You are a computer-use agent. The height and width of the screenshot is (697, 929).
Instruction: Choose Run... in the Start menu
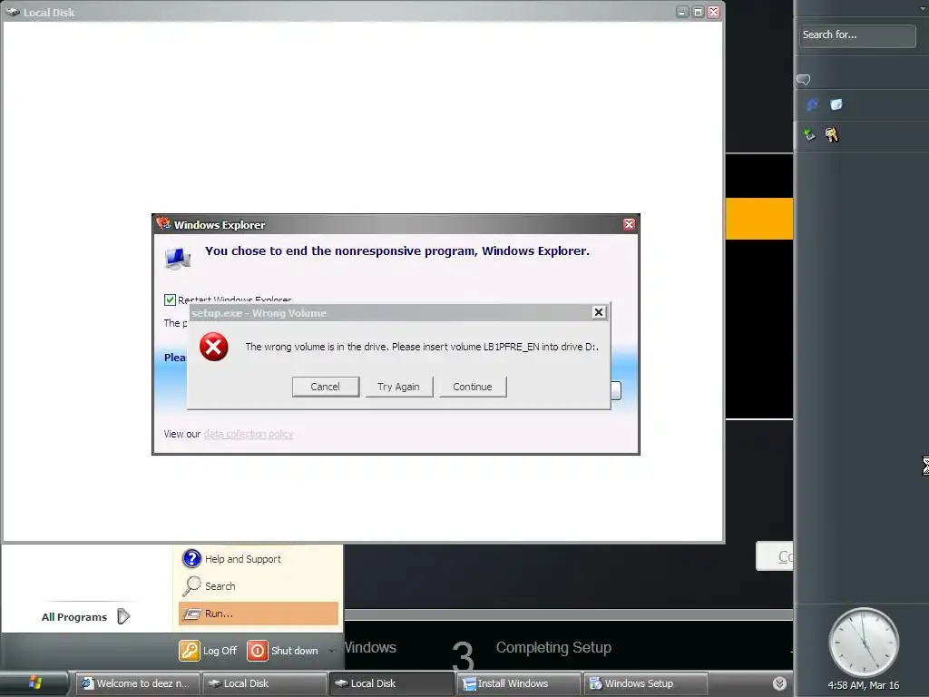258,614
